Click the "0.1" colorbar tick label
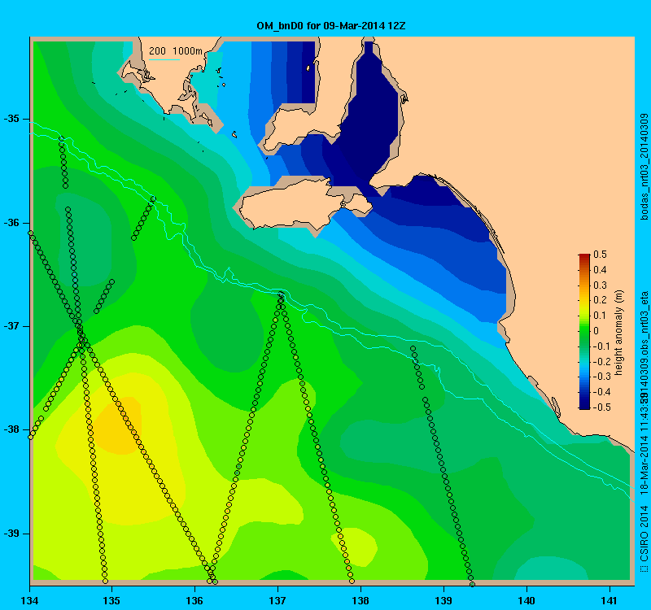The height and width of the screenshot is (610, 651). tap(600, 316)
